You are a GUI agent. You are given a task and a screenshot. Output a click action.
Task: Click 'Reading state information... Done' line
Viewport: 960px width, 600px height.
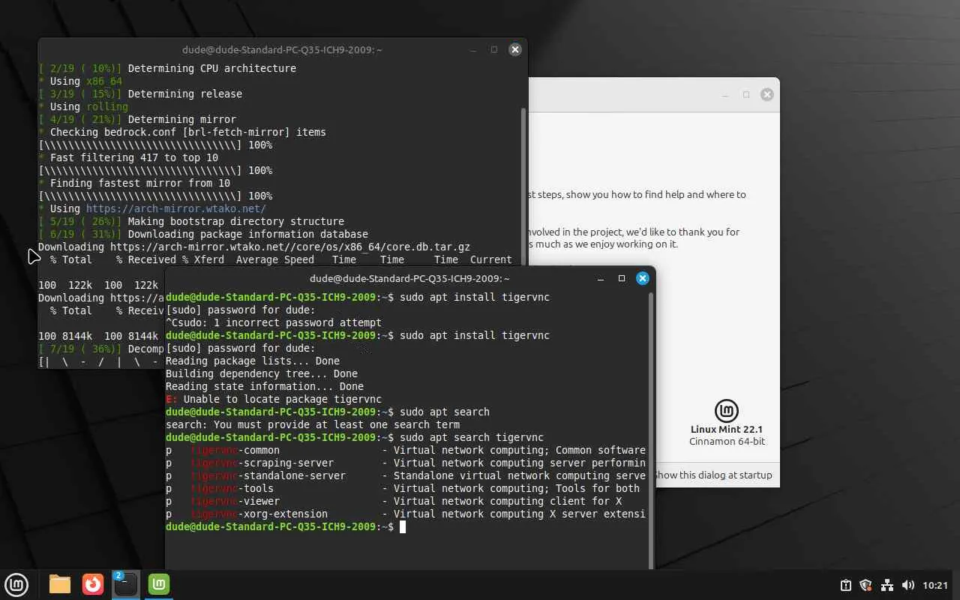pyautogui.click(x=265, y=386)
